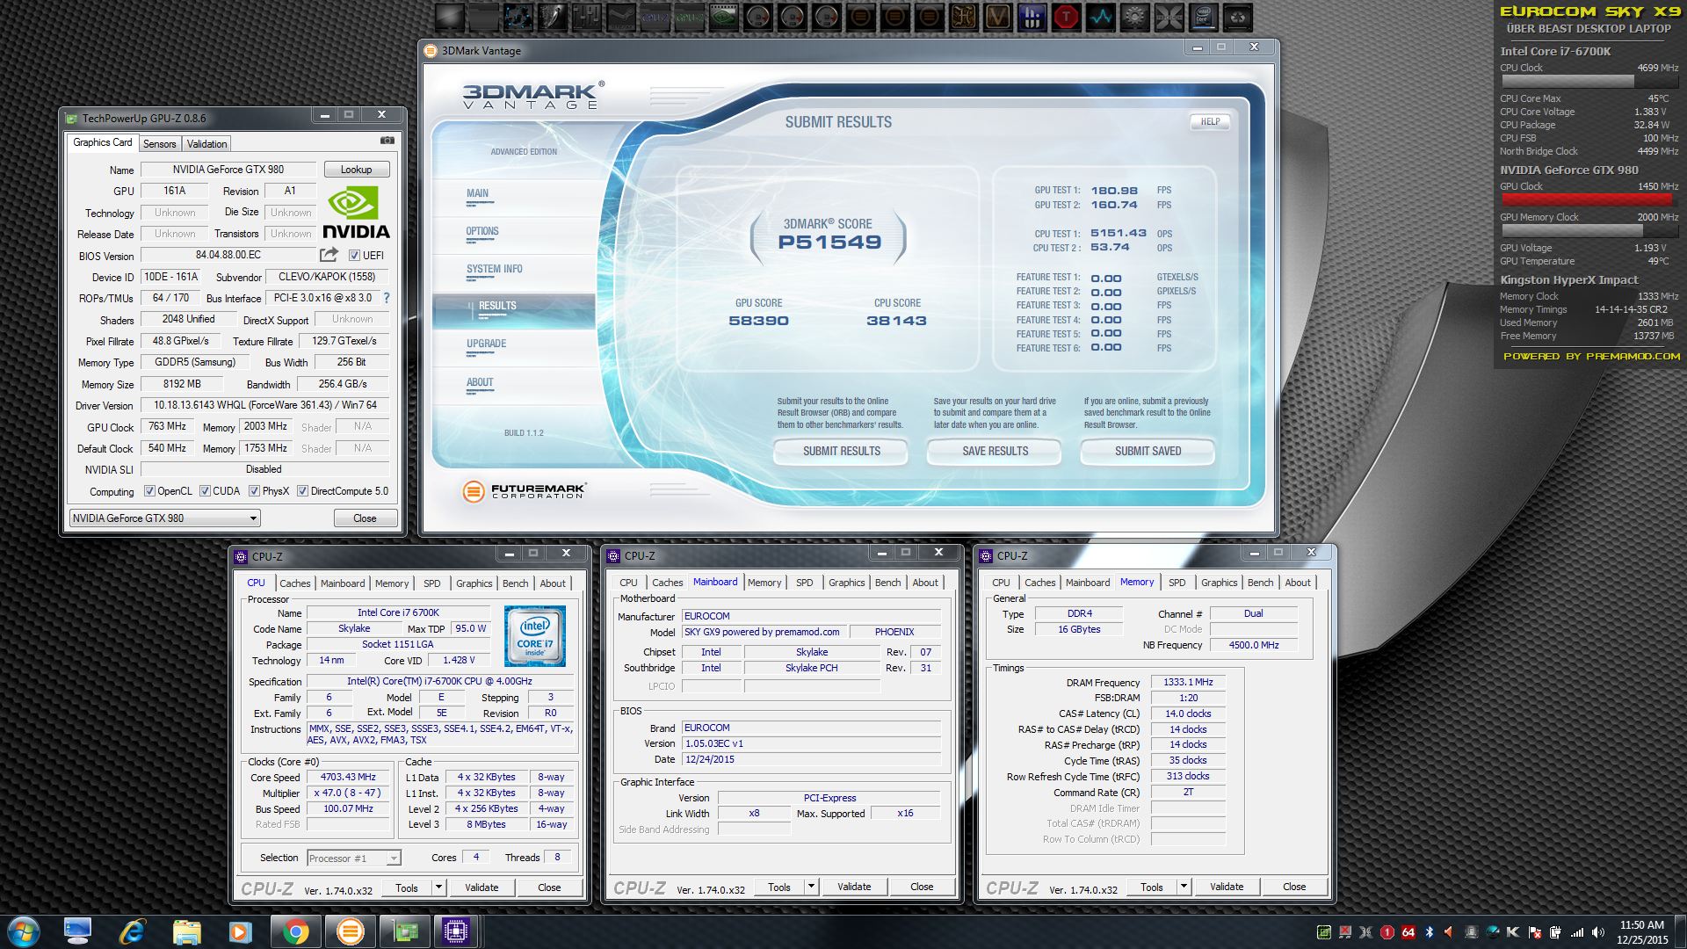This screenshot has width=1687, height=949.
Task: Select SYSTEM INFO in 3DMark sidebar
Action: tap(494, 270)
